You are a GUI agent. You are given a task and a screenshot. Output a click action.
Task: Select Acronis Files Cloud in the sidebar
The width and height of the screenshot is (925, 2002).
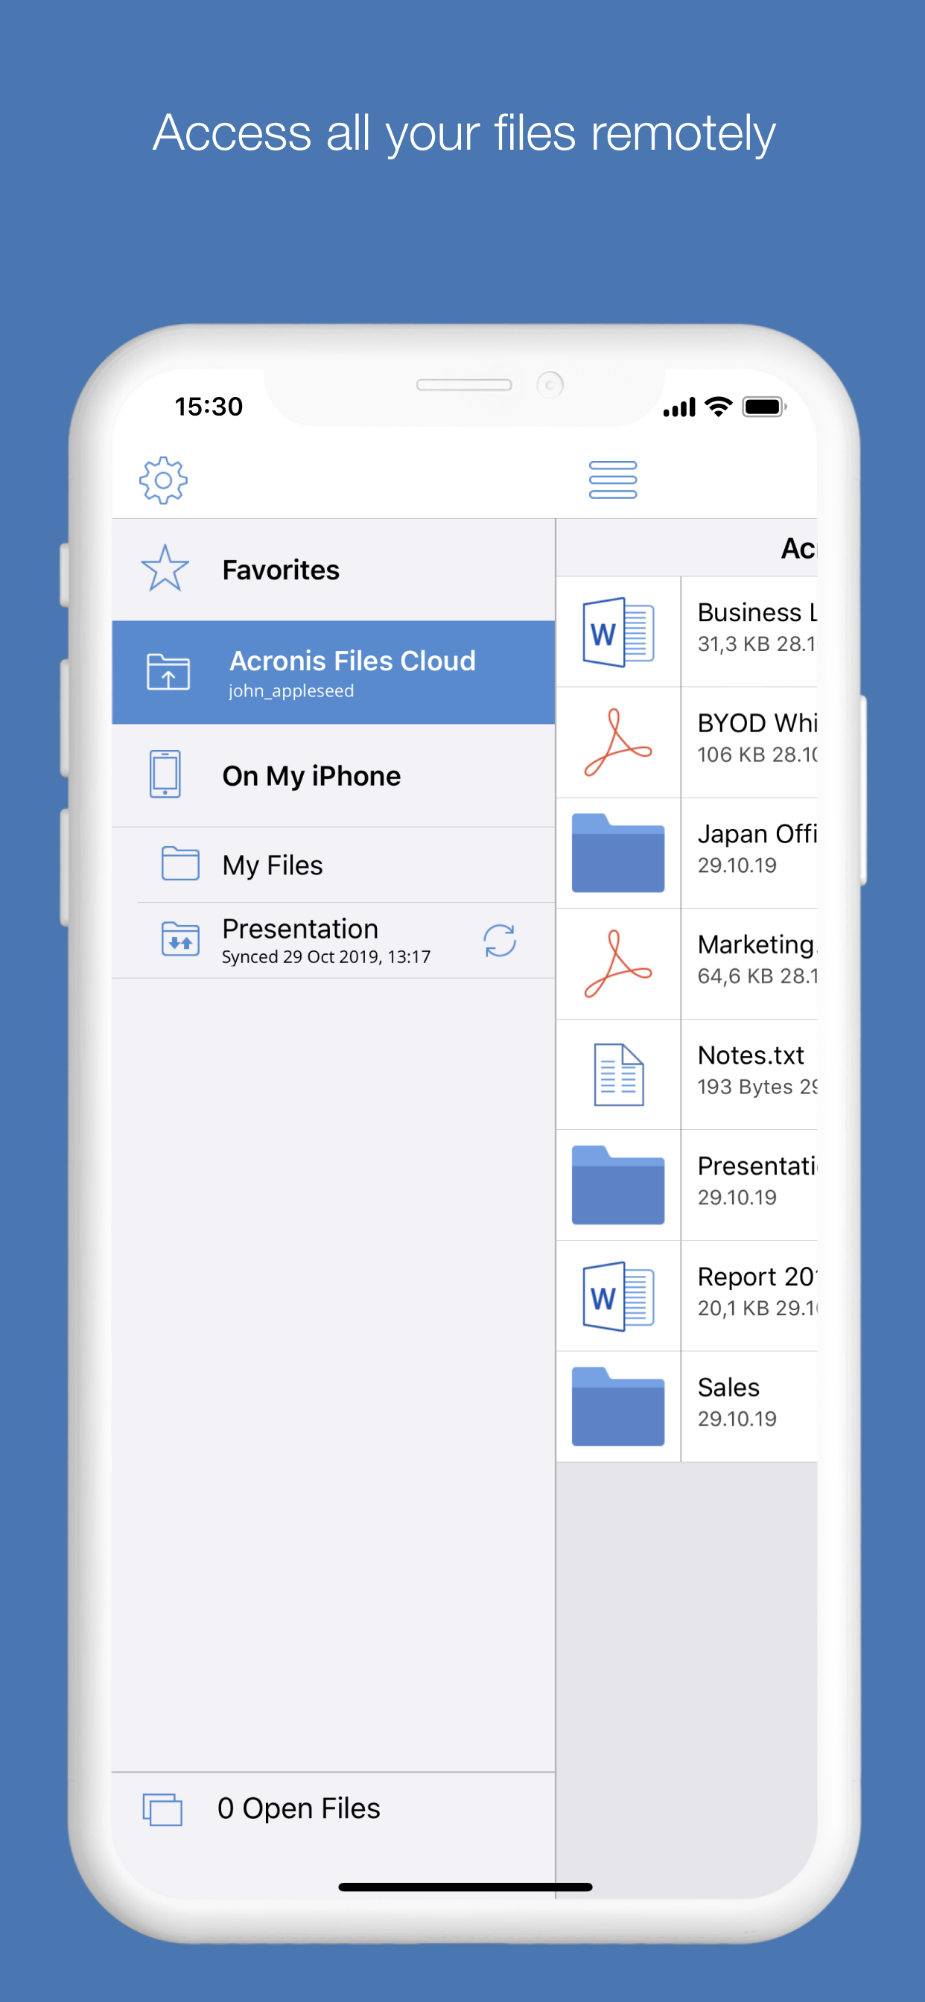pyautogui.click(x=334, y=673)
